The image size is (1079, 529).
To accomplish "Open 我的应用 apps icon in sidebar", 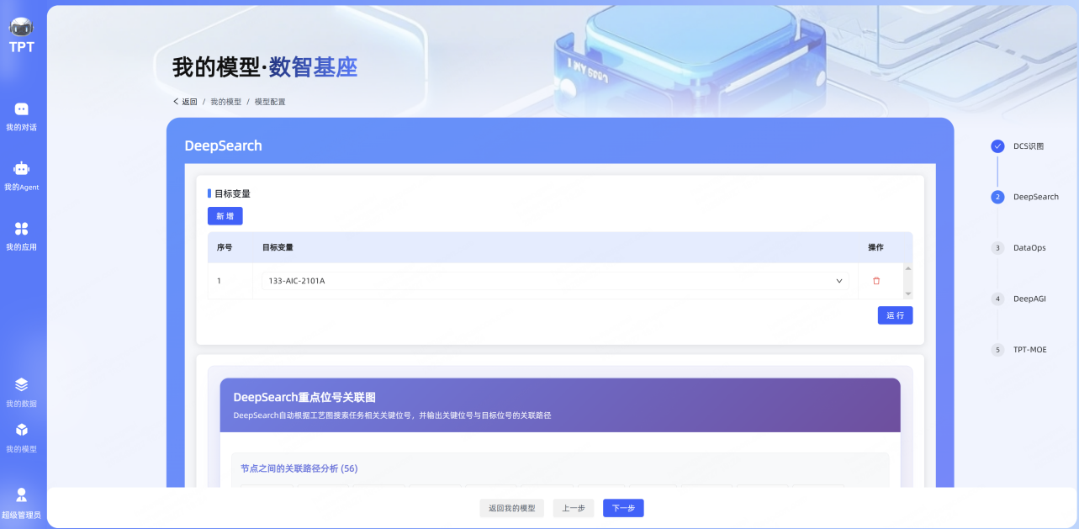I will click(22, 229).
